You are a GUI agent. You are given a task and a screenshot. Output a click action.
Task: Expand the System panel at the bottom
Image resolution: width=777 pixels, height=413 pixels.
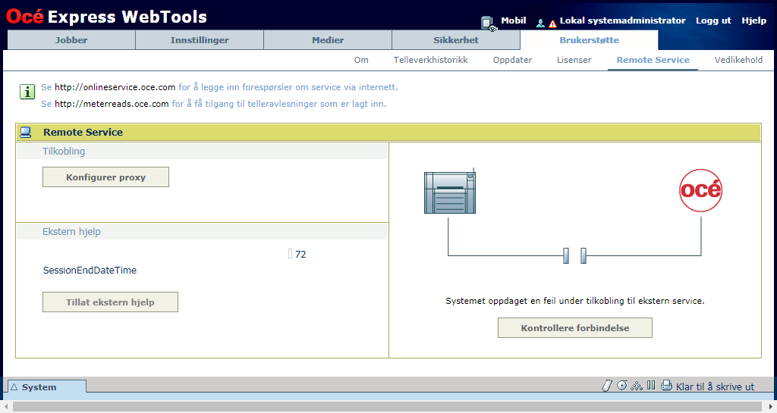[47, 386]
